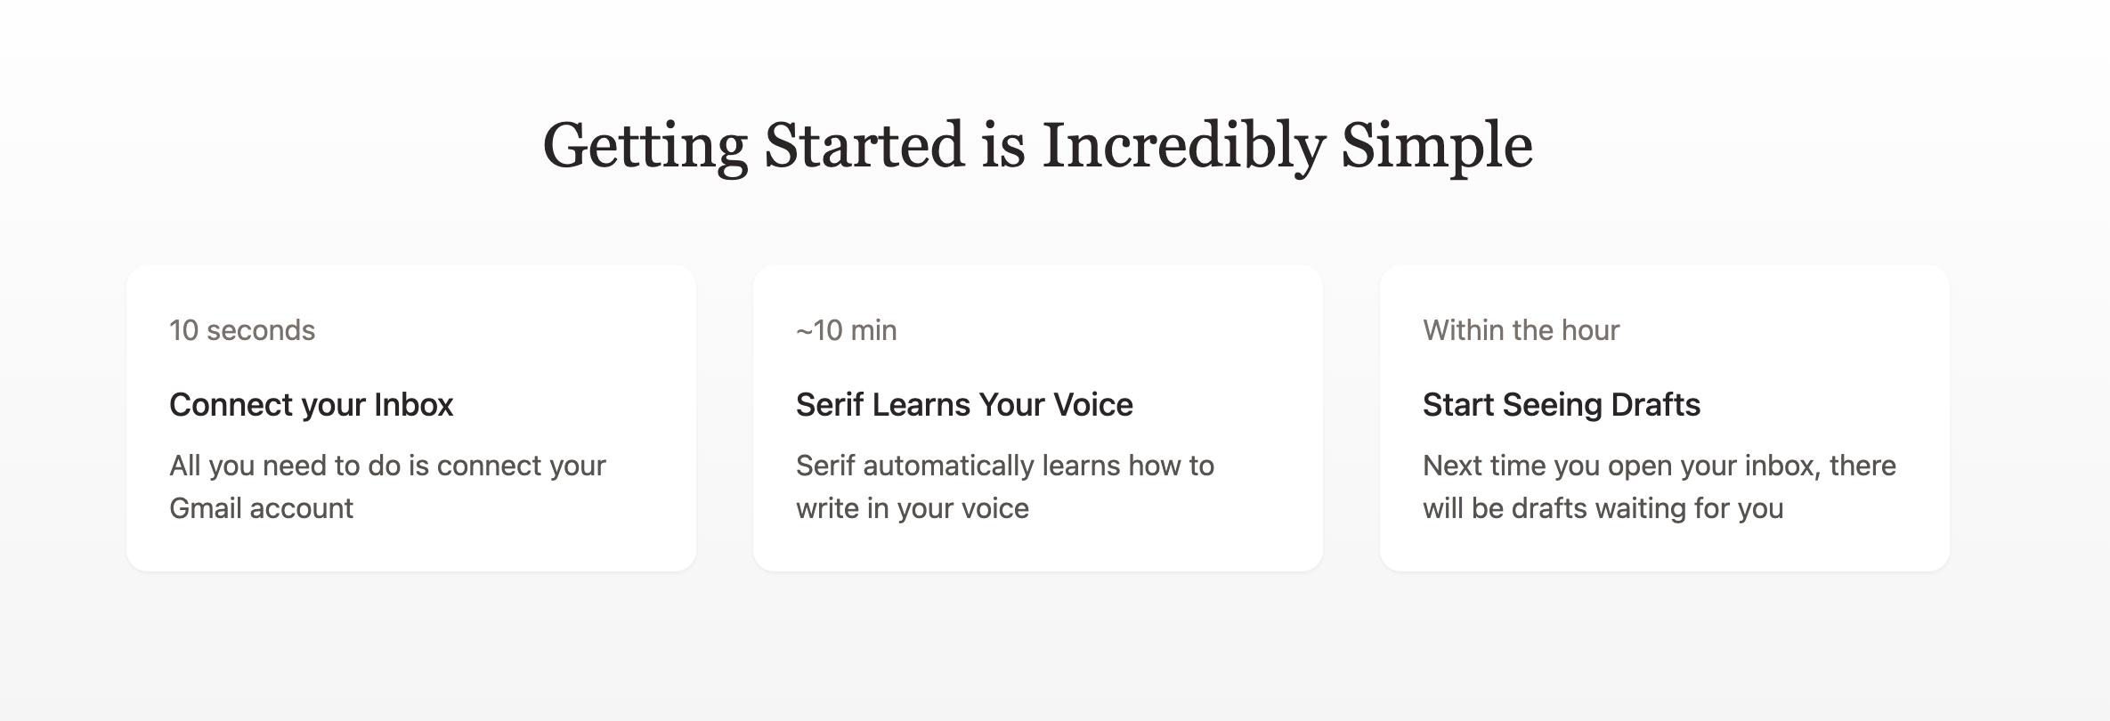Viewport: 2110px width, 721px height.
Task: Click the word "Drafts" in the third card title
Action: click(x=1656, y=405)
